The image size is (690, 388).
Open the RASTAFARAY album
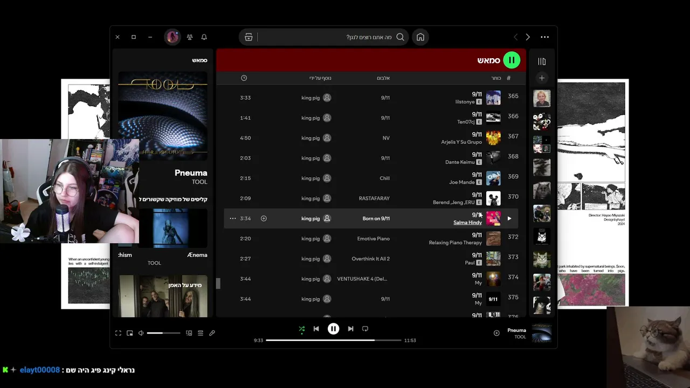(x=374, y=198)
